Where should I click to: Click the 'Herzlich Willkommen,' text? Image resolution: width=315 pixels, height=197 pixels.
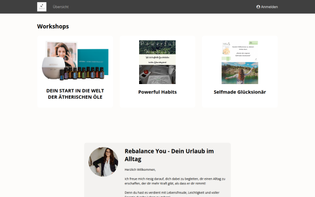(140, 170)
